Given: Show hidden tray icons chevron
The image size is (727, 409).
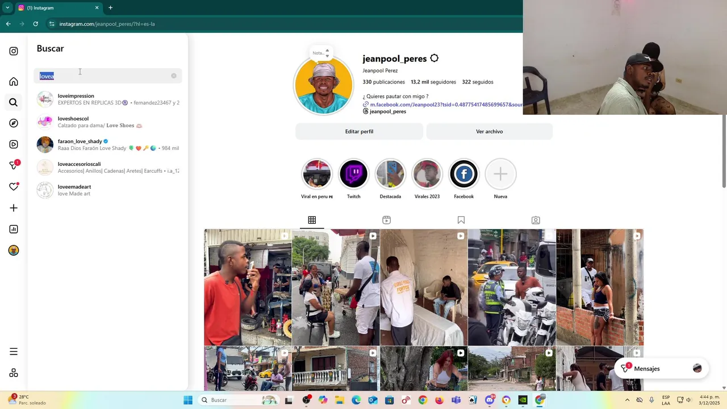Looking at the screenshot, I should (x=627, y=400).
